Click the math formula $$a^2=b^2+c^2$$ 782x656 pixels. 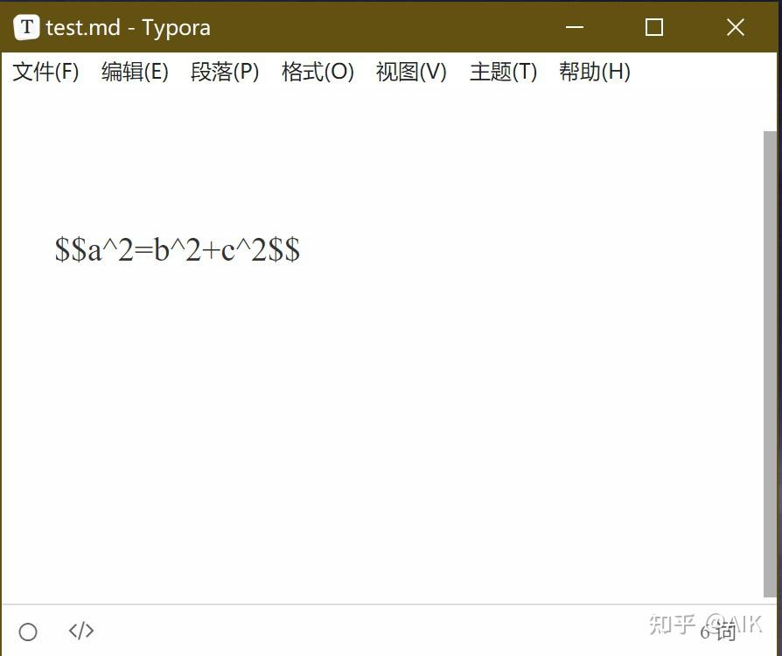(177, 250)
